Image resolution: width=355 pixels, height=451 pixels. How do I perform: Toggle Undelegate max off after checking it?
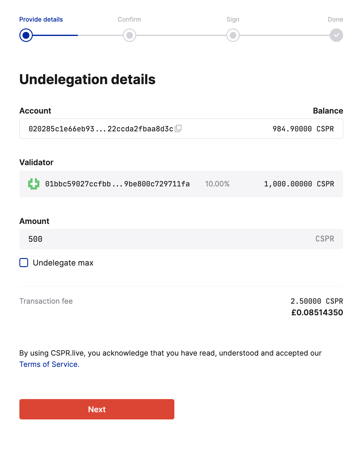tap(23, 263)
